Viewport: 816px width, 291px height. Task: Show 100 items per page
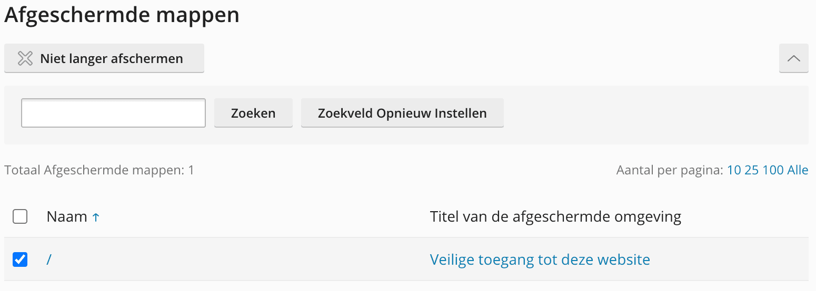pos(773,170)
